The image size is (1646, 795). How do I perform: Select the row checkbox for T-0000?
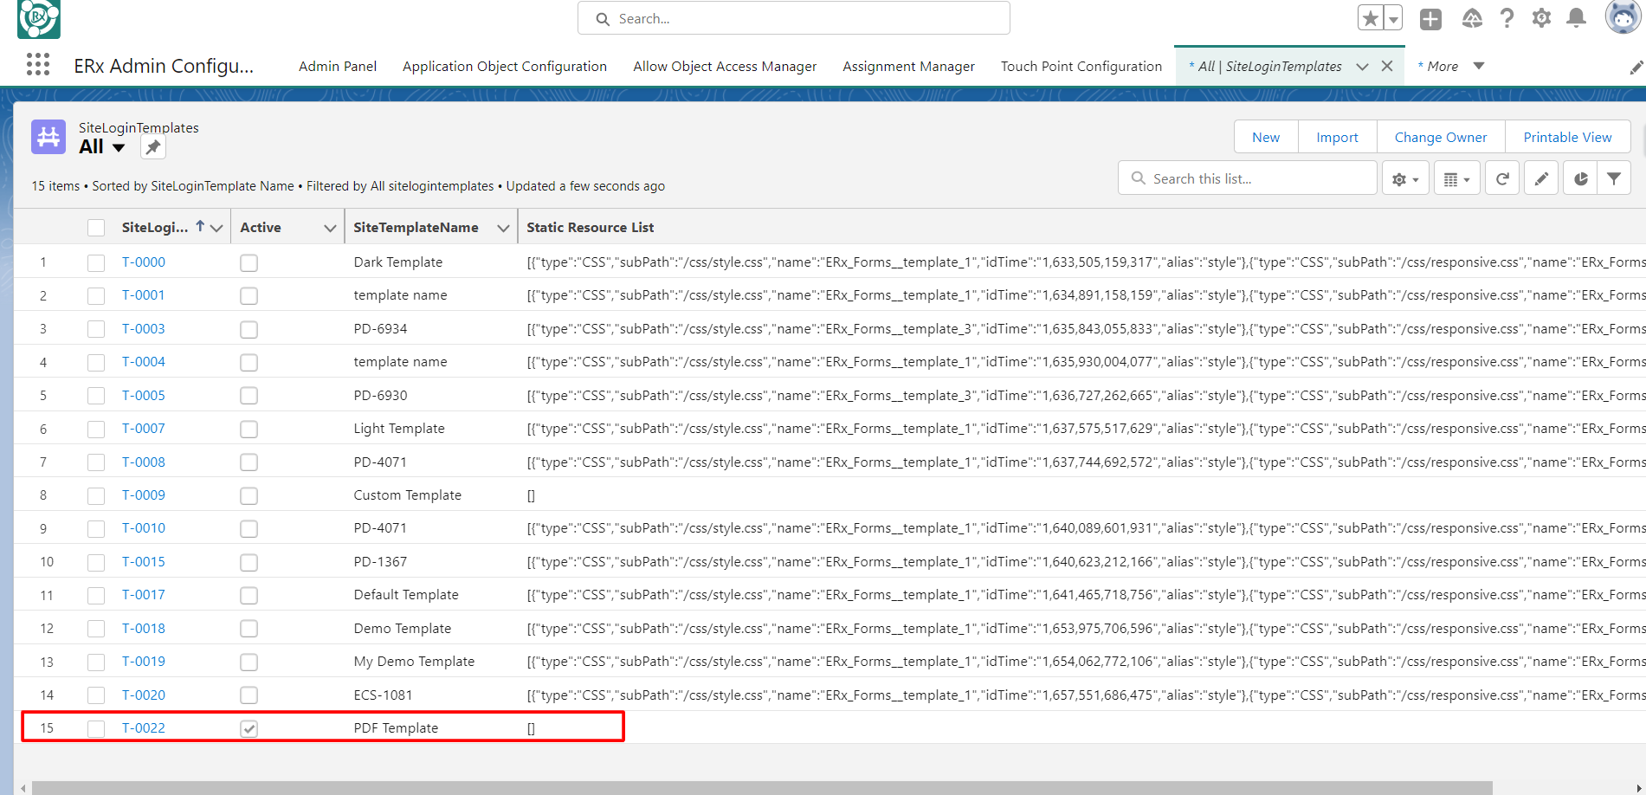96,263
